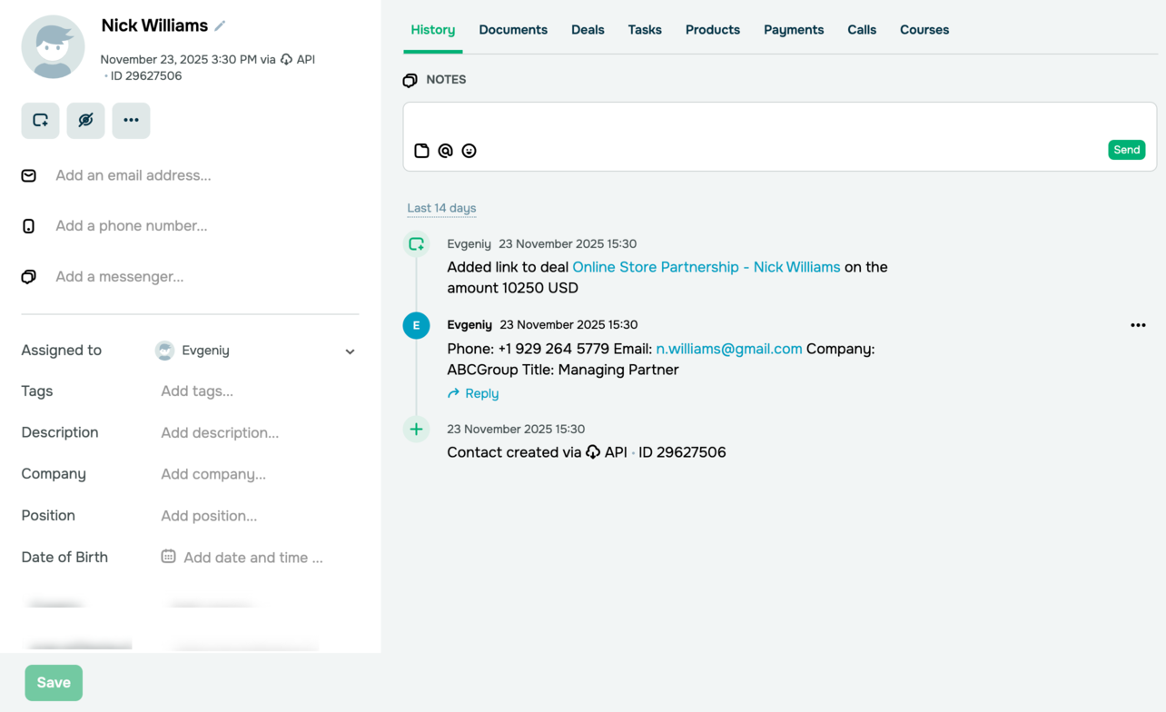1166x712 pixels.
Task: Click the green plus icon in timeline
Action: [416, 430]
